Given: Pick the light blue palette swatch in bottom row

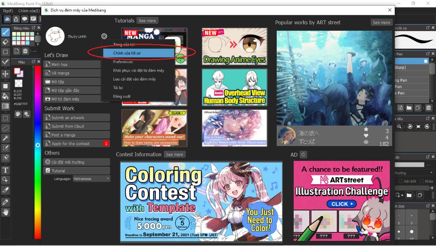Looking at the screenshot, I should click(28, 43).
